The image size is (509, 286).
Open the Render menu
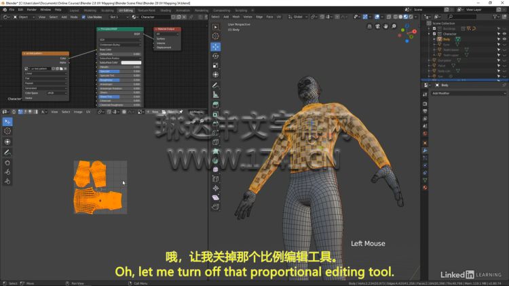[x=32, y=9]
